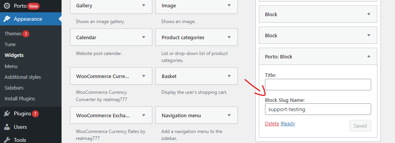395x143 pixels.
Task: Click the Plugins plug icon
Action: click(7, 114)
